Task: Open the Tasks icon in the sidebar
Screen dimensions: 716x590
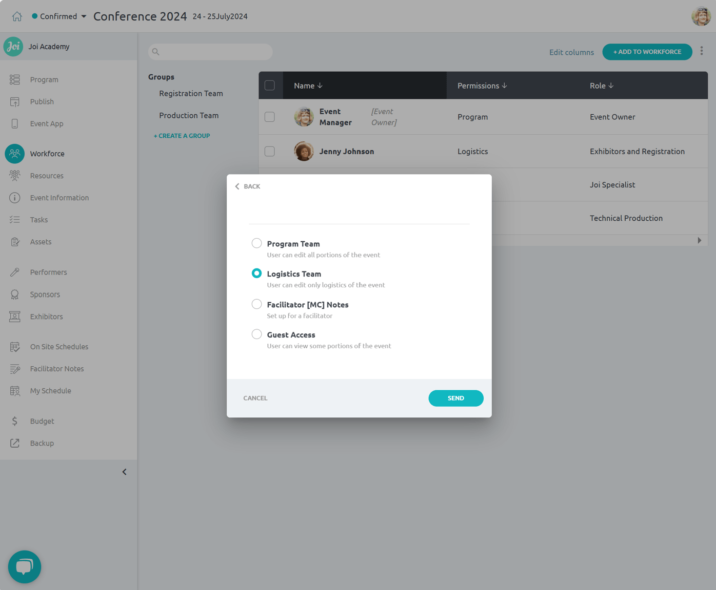Action: 14,219
